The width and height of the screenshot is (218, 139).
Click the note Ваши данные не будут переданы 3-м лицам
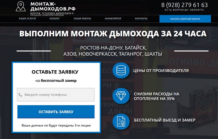coord(56,126)
